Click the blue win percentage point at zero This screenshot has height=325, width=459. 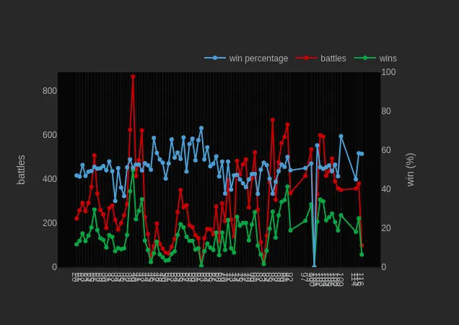point(314,266)
